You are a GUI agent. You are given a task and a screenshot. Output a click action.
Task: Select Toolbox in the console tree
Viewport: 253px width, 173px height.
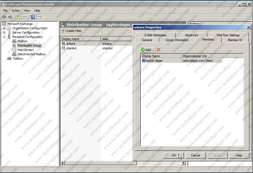point(18,58)
